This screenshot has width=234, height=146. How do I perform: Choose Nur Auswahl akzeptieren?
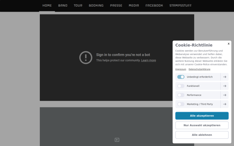[x=202, y=125]
